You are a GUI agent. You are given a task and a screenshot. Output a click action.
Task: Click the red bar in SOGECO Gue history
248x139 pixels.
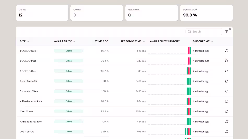tap(189, 51)
